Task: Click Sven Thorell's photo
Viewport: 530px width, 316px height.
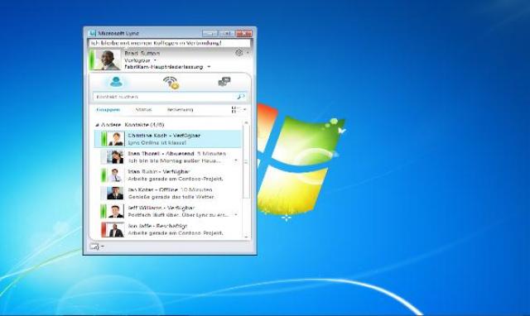Action: [116, 157]
